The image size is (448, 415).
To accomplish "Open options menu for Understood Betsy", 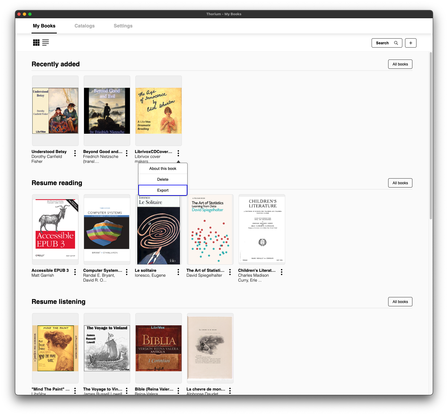I will point(75,153).
